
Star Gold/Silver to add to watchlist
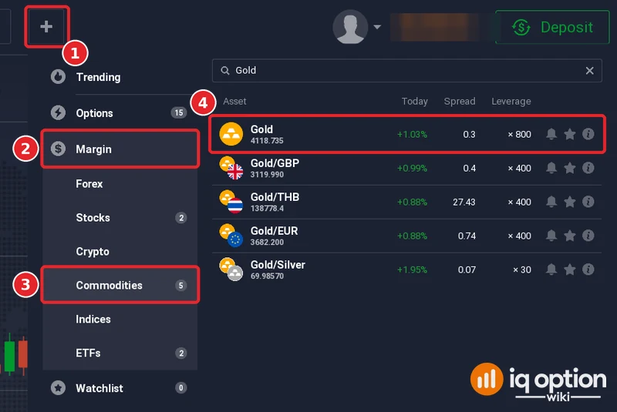pos(569,269)
